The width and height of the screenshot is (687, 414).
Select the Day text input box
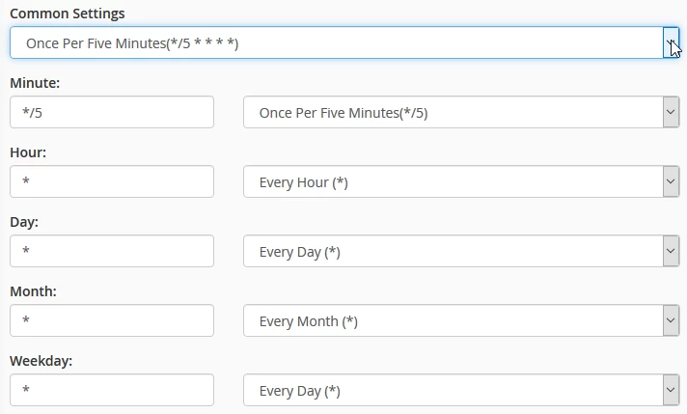tap(112, 251)
